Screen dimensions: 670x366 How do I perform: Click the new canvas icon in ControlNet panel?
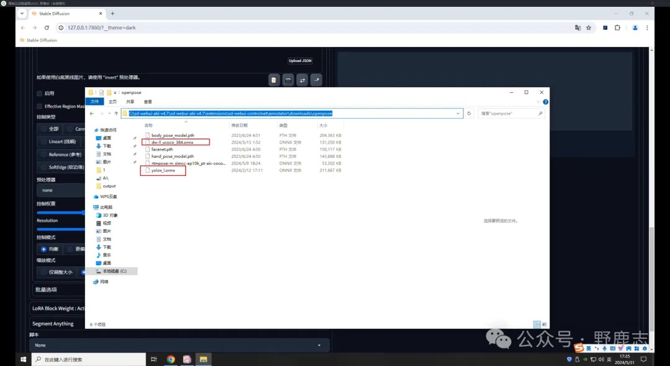click(x=274, y=80)
